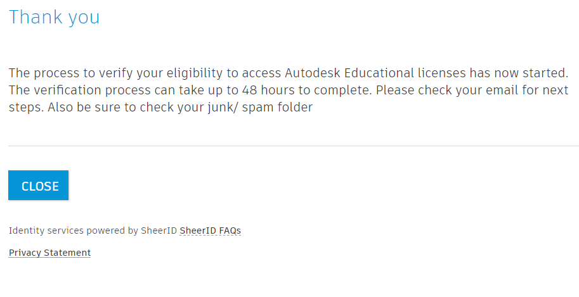The height and width of the screenshot is (297, 579).
Task: Click the plain "SheerID" text before FAQs
Action: click(x=159, y=231)
